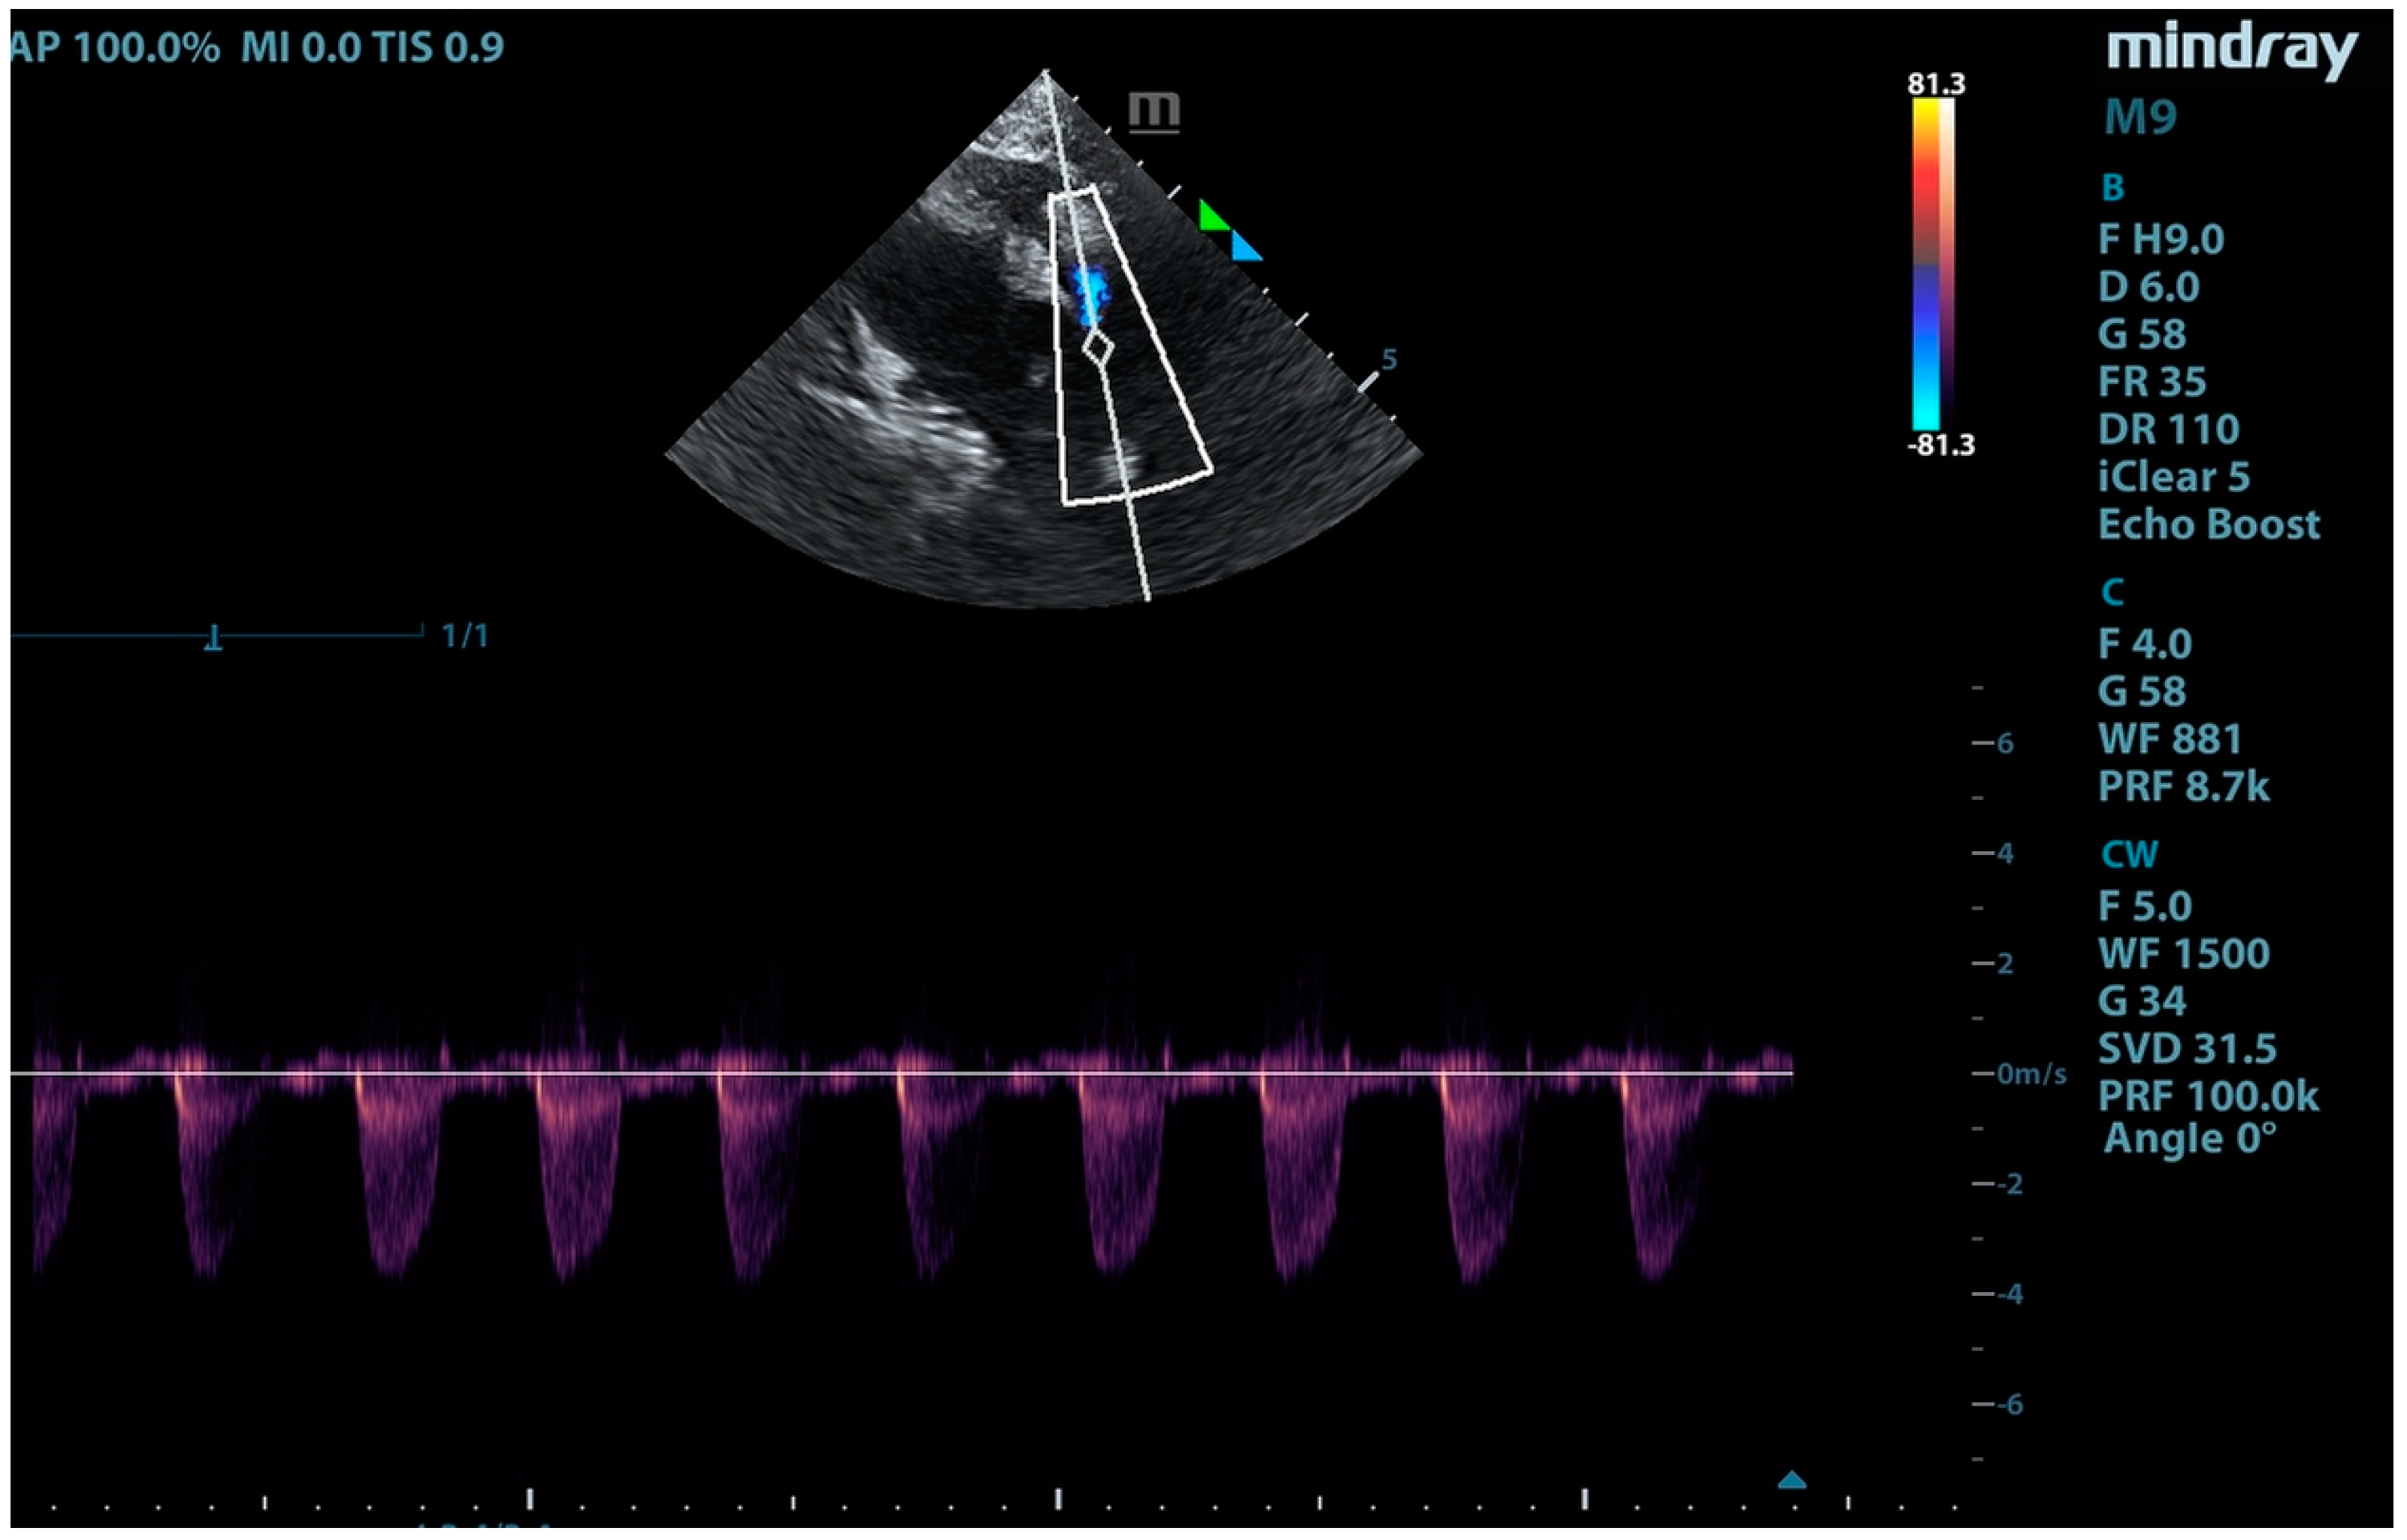Image resolution: width=2407 pixels, height=1540 pixels.
Task: Click the SVD 31.5 value
Action: pos(2186,1049)
